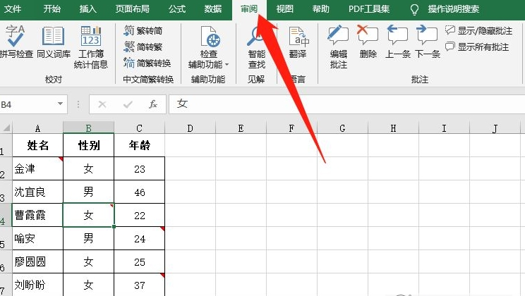
Task: Open 智能查找 smart lookup
Action: pyautogui.click(x=256, y=47)
